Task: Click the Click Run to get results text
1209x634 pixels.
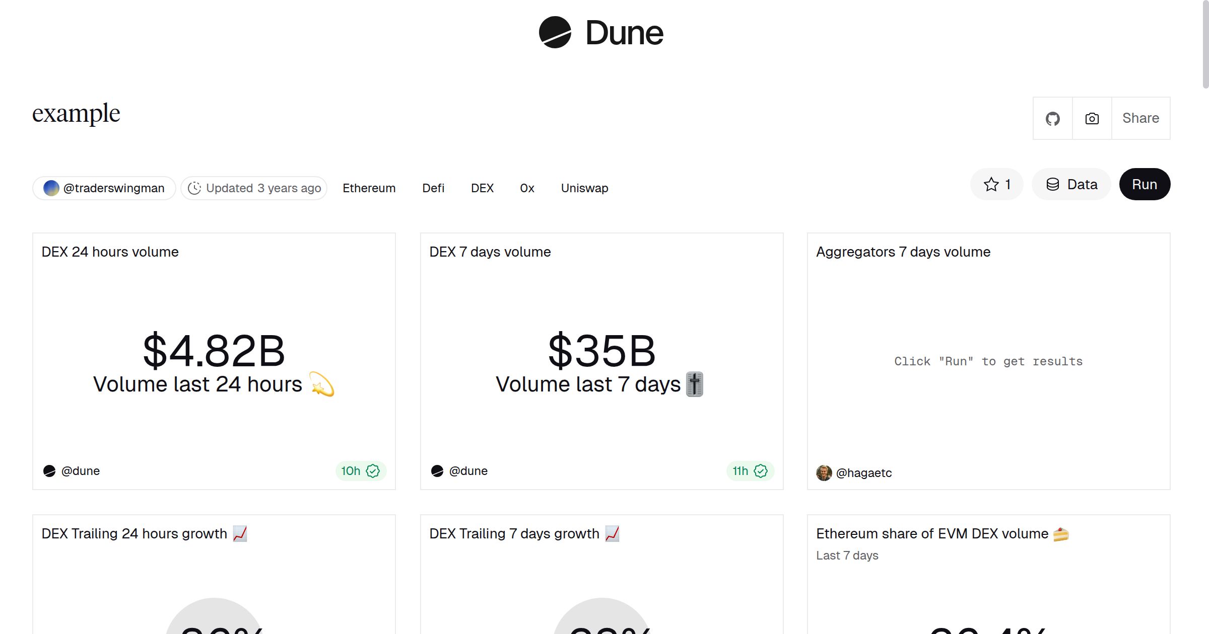Action: tap(988, 361)
